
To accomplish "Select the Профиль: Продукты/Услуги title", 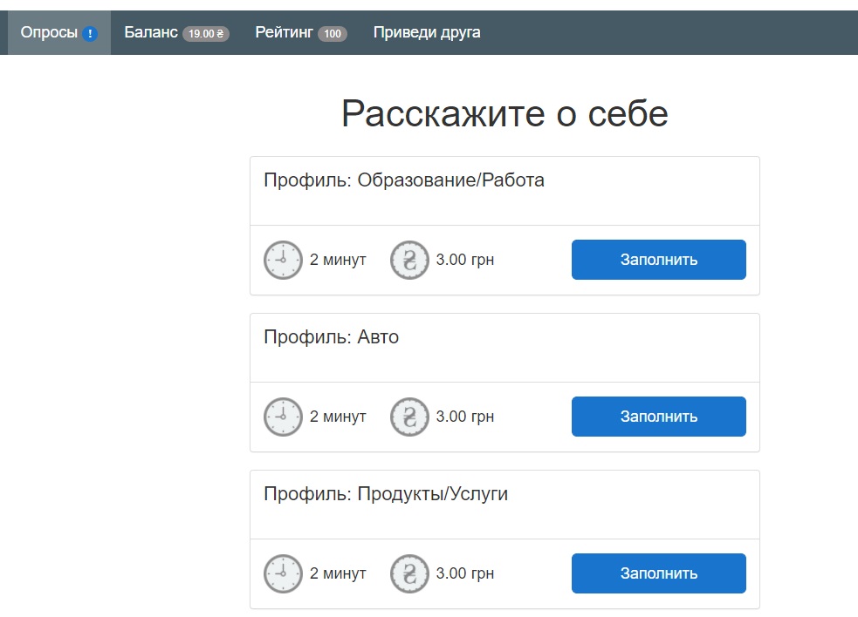I will [x=386, y=494].
